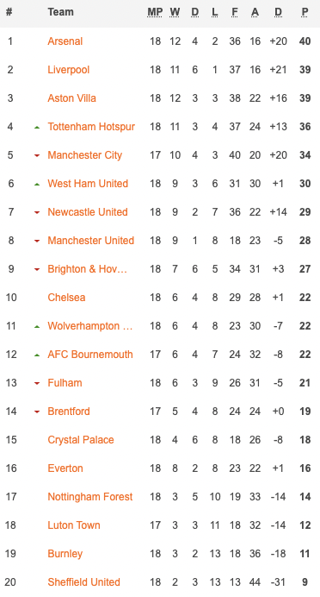
Task: Open the Arsenal team link
Action: [x=65, y=41]
